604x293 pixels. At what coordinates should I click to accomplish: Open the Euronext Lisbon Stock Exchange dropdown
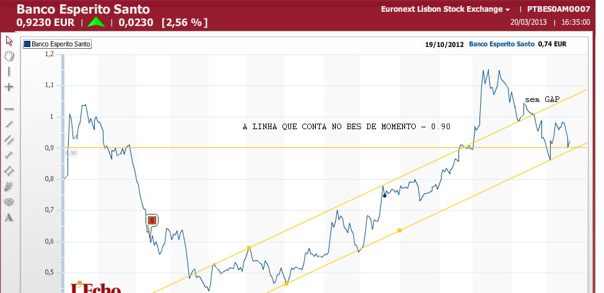pos(445,9)
